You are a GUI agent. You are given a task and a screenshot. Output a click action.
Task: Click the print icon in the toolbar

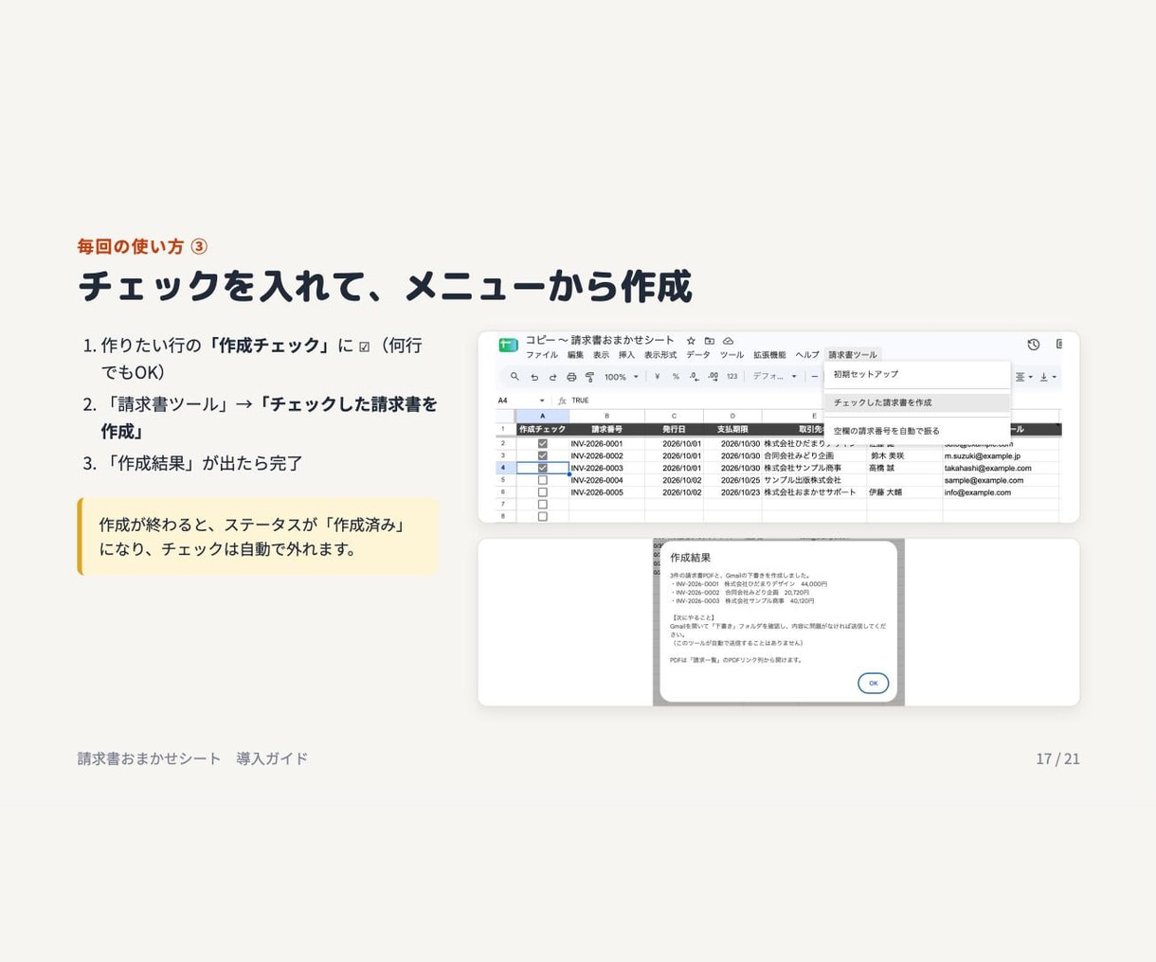(571, 377)
